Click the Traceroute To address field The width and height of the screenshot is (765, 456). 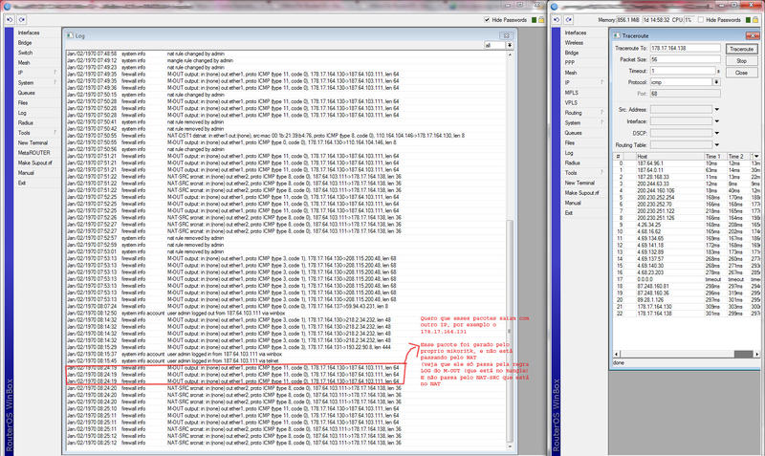click(685, 48)
